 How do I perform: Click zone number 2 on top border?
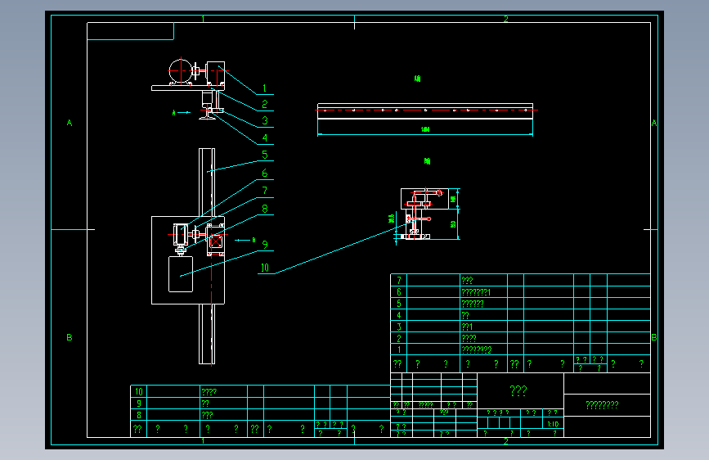point(506,19)
